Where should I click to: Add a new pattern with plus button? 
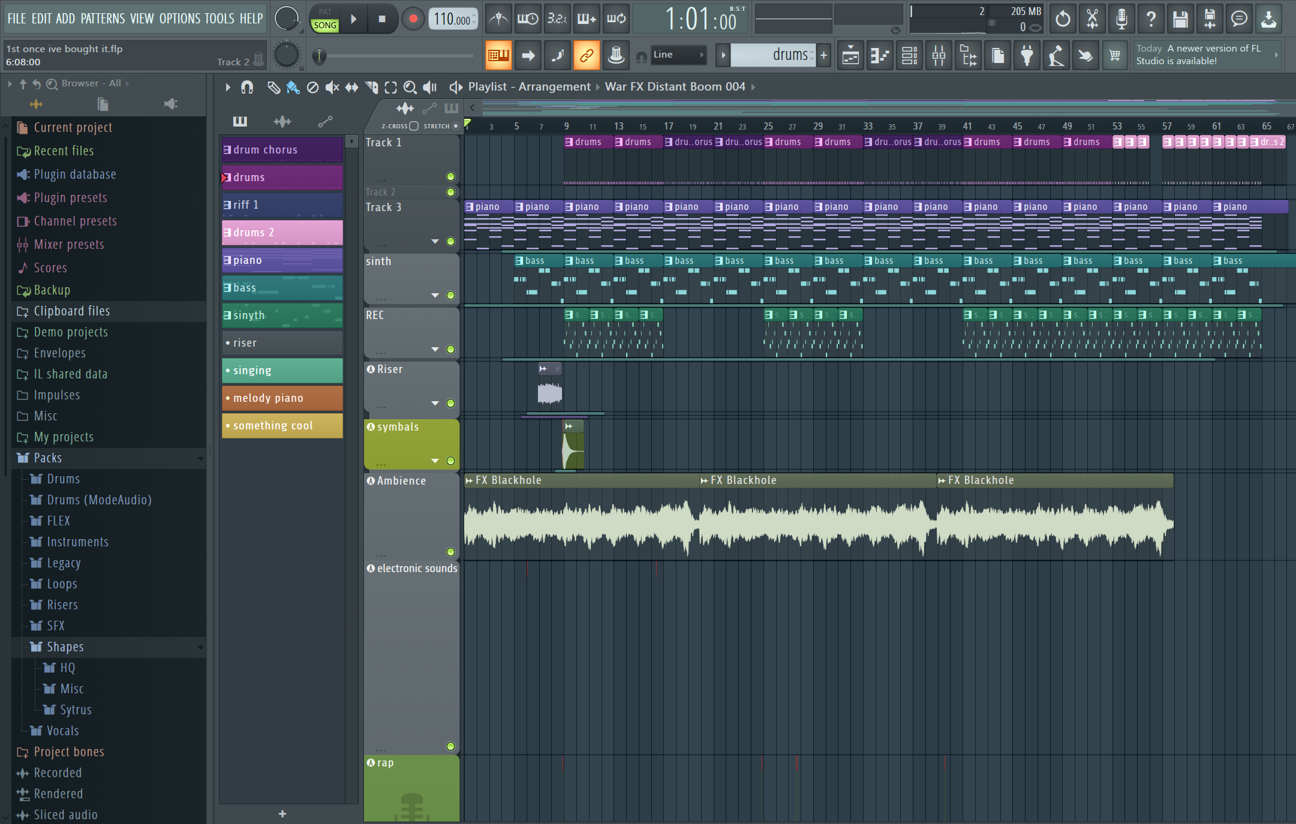point(824,55)
